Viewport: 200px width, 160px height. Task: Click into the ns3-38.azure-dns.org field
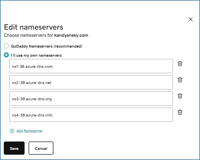[91, 98]
